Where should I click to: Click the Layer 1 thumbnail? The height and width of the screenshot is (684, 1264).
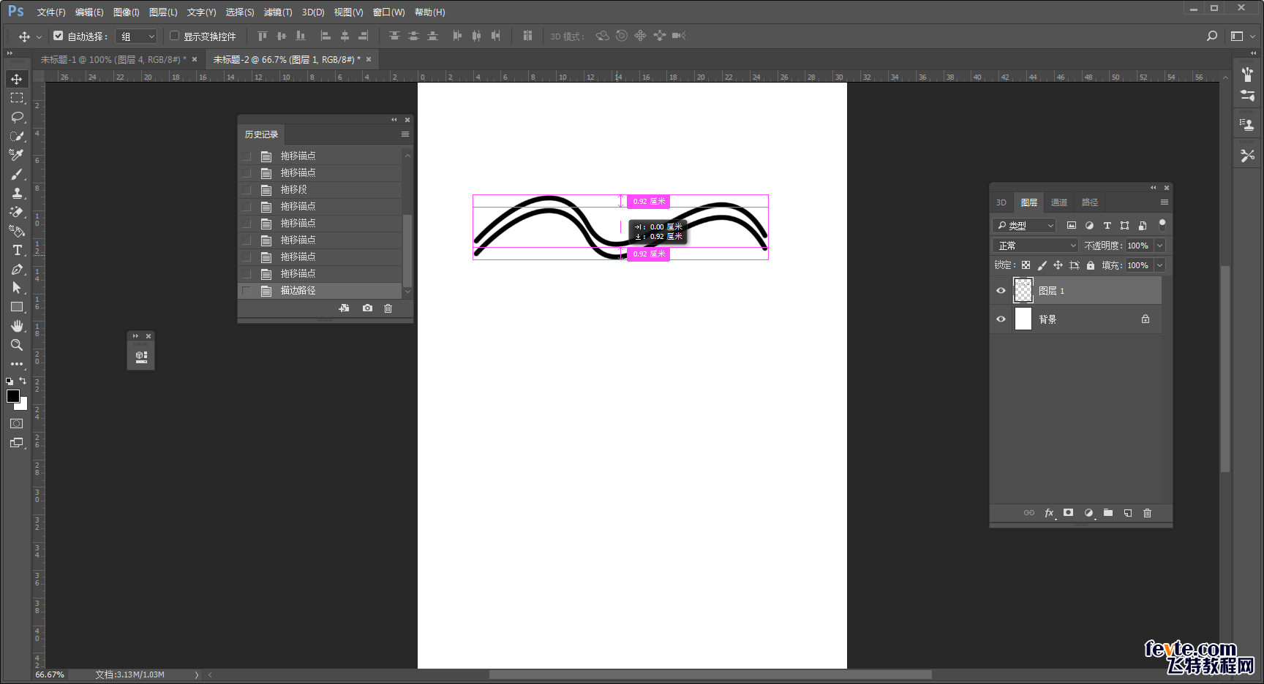tap(1023, 291)
